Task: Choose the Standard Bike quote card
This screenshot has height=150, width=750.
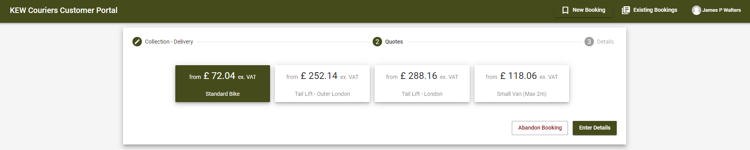Action: tap(222, 84)
